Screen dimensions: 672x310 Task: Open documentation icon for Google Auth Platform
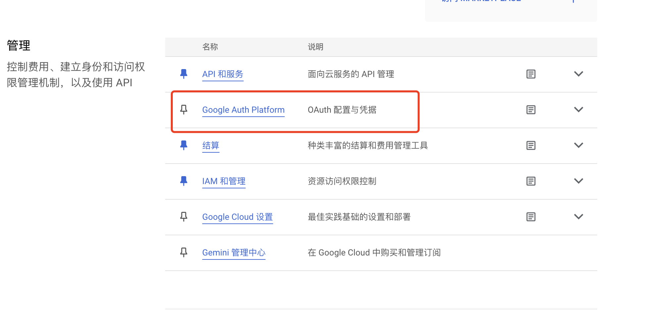pyautogui.click(x=531, y=110)
